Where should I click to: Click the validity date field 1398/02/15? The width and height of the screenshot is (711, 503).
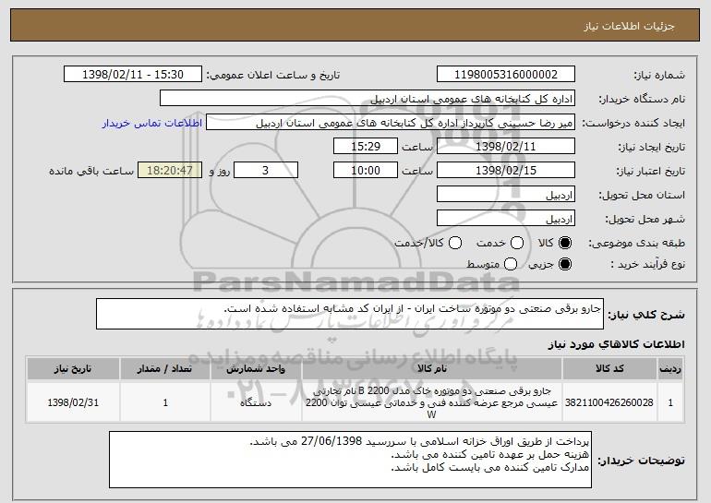tap(506, 171)
